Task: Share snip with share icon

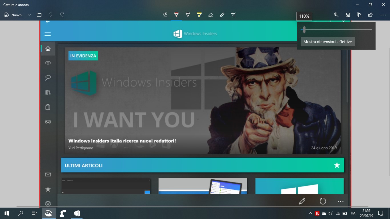Action: 371,15
